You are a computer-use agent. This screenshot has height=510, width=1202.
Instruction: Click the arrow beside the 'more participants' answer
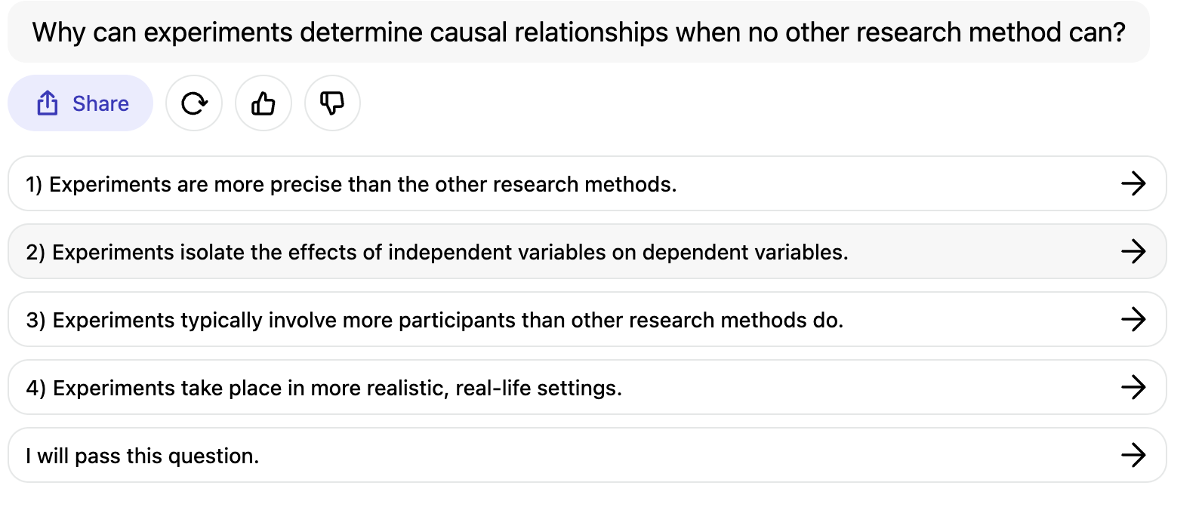click(x=1133, y=319)
